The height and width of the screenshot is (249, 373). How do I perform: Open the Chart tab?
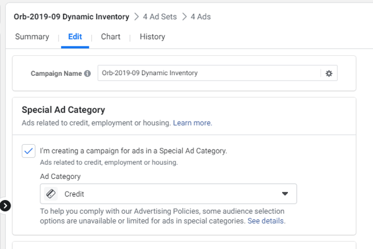(111, 37)
